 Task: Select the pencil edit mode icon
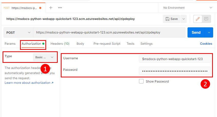(198, 19)
